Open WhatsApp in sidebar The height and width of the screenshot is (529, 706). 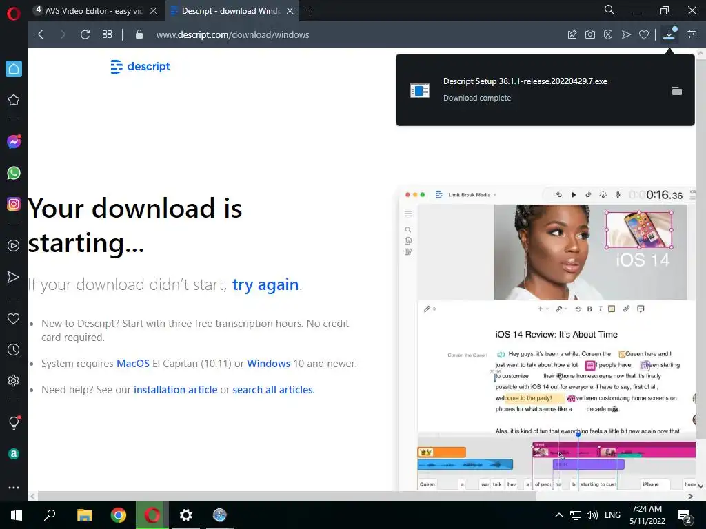(x=14, y=173)
